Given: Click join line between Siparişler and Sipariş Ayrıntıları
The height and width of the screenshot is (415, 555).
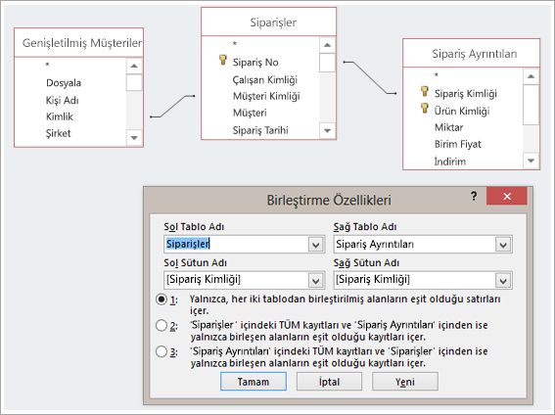Looking at the screenshot, I should (x=370, y=78).
